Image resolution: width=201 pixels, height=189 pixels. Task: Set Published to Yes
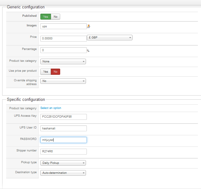coord(46,16)
